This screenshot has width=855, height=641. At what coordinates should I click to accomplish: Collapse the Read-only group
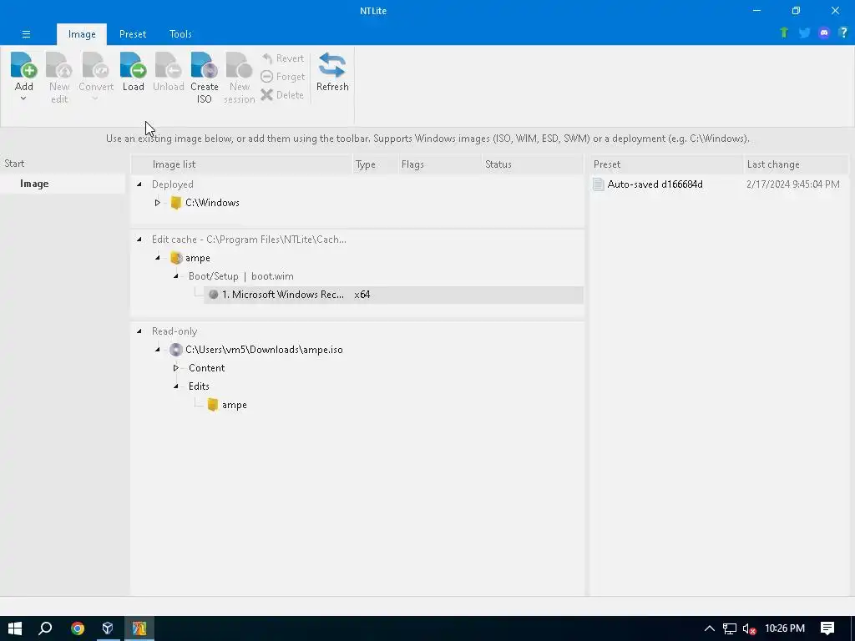[139, 331]
